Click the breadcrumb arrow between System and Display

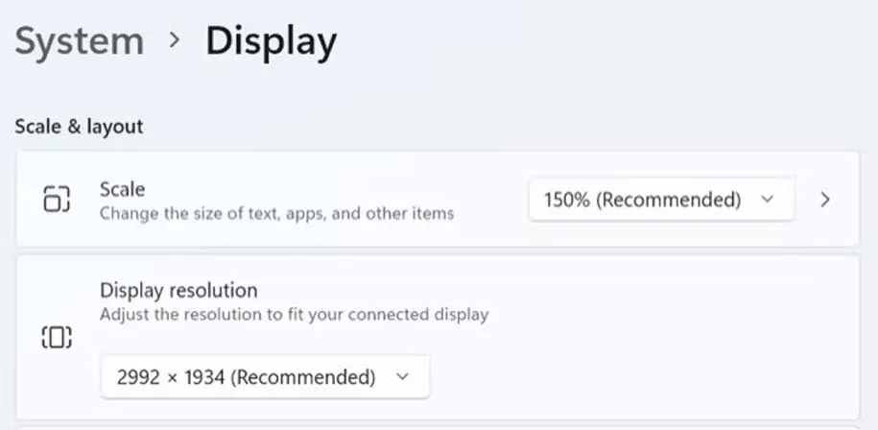(175, 41)
